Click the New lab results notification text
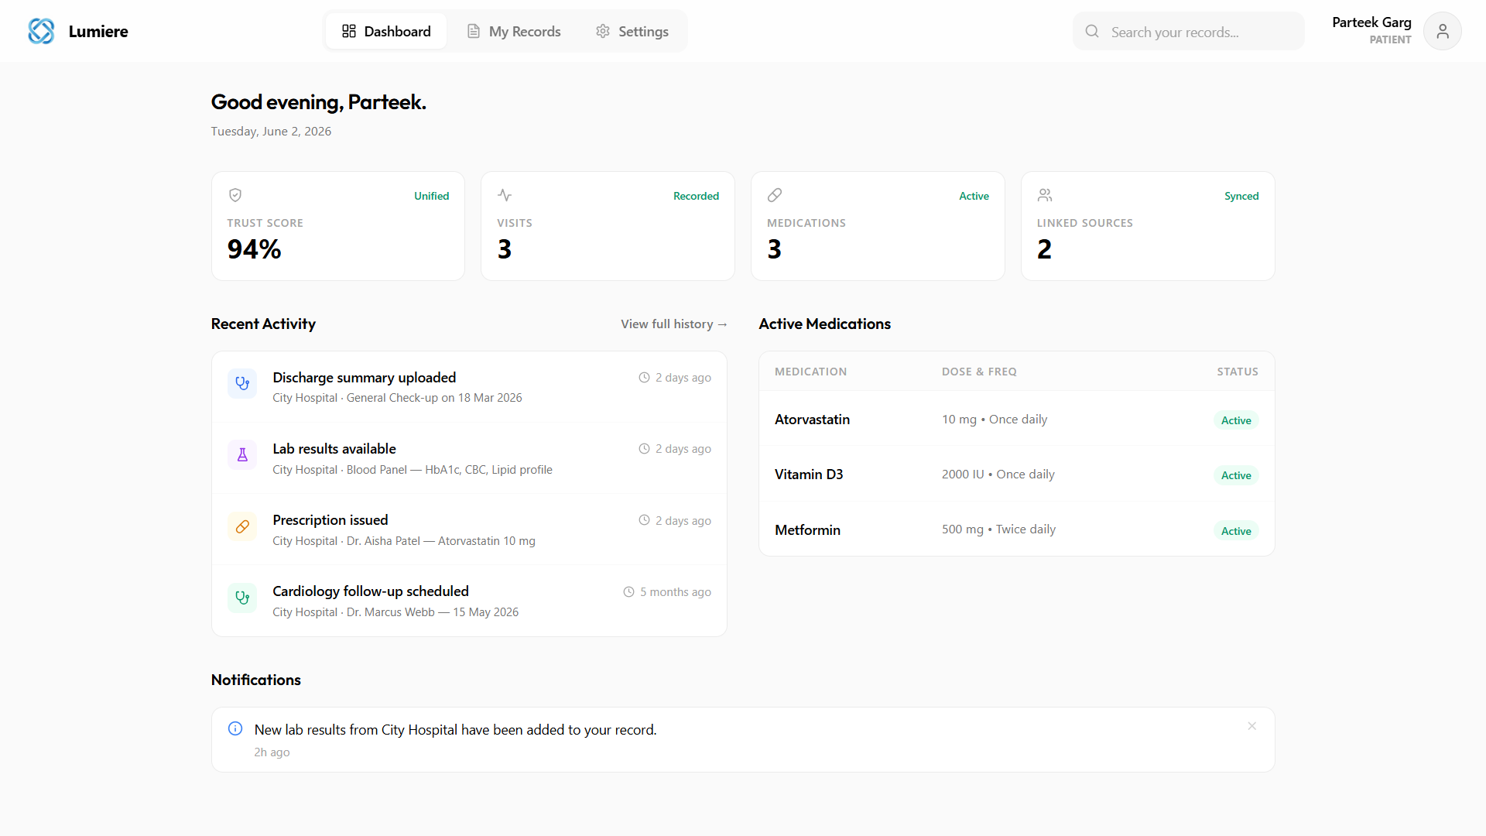Screen dimensions: 1486x836 [455, 729]
